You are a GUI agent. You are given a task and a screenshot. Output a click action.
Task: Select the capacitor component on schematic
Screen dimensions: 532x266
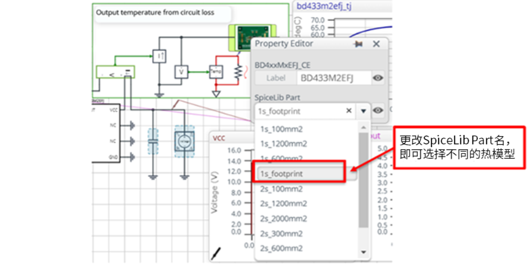[153, 141]
